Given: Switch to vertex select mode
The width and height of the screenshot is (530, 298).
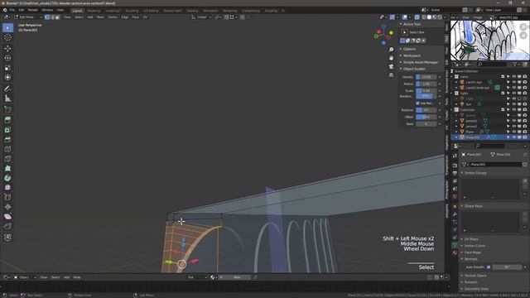Looking at the screenshot, I should tap(47, 17).
